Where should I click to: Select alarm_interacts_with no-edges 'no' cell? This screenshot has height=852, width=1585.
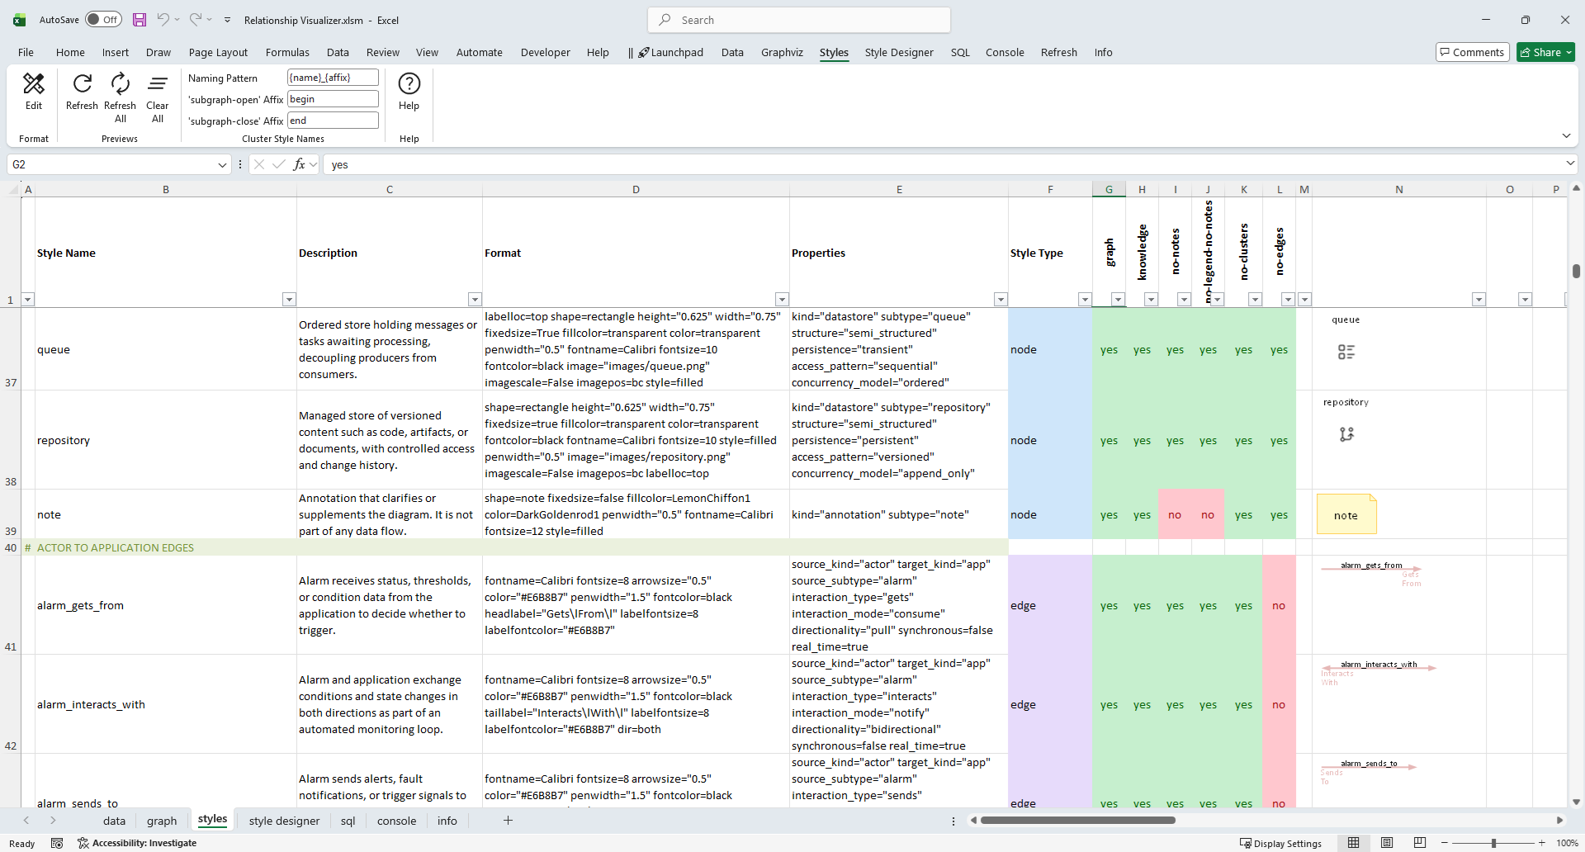coord(1279,704)
